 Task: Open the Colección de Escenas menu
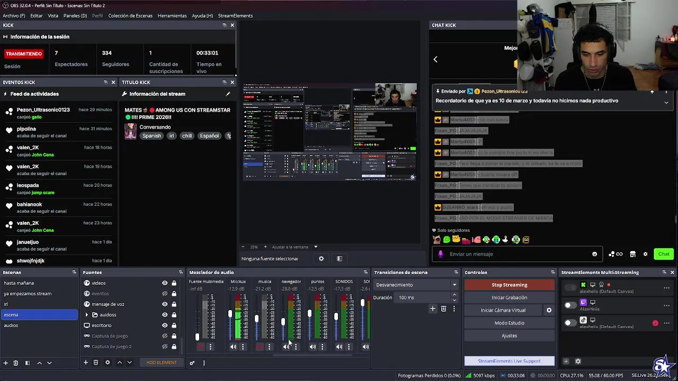130,16
